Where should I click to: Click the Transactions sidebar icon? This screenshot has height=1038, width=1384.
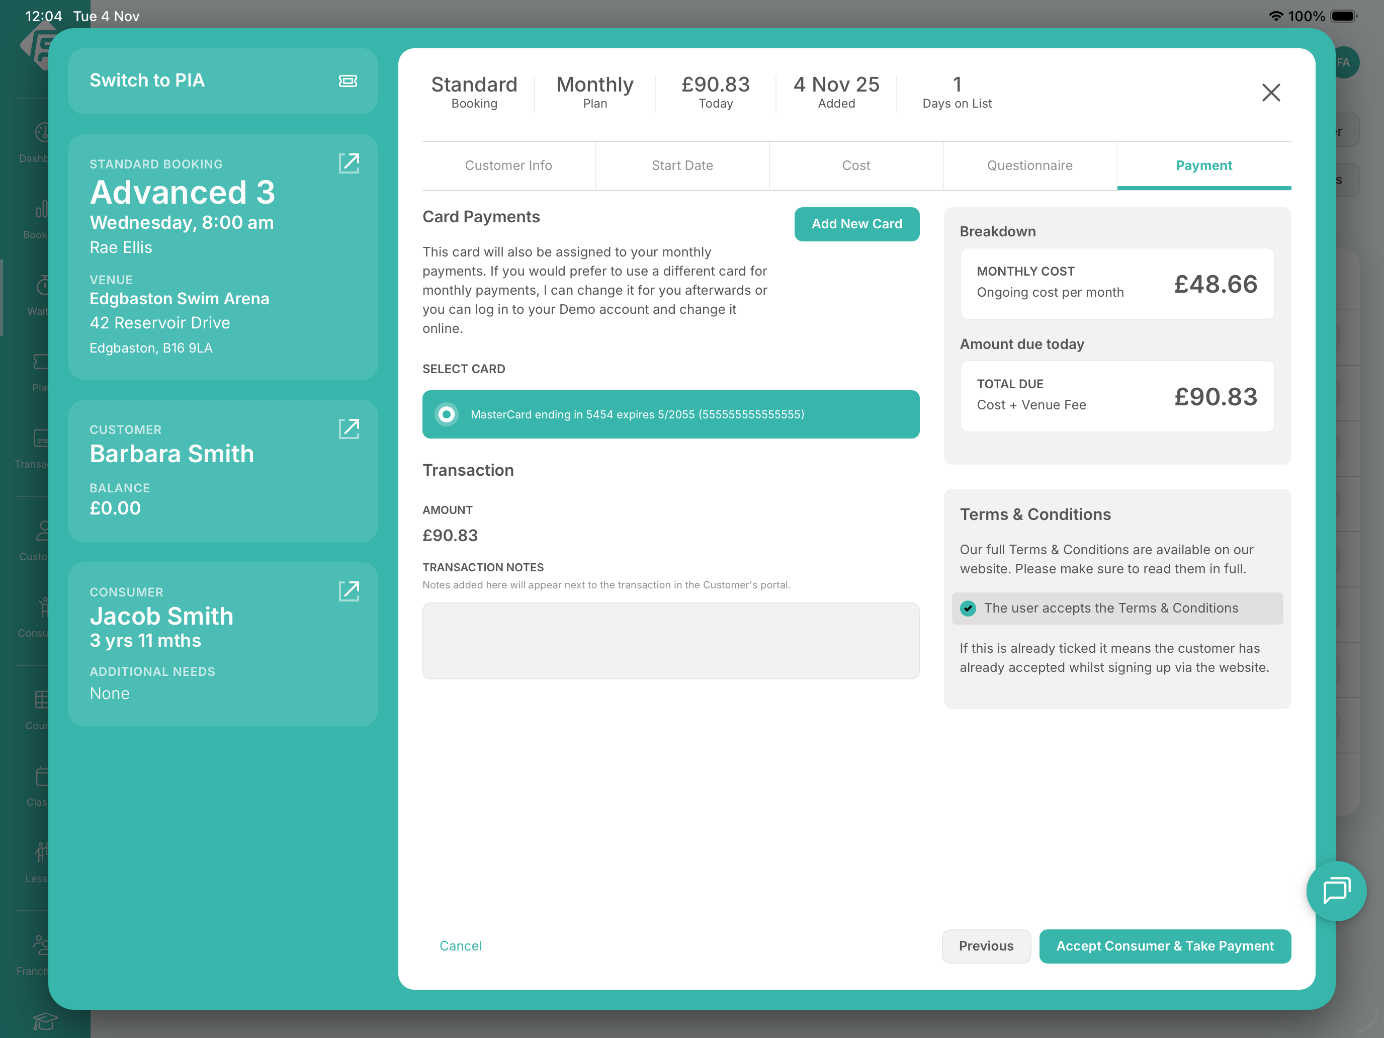coord(41,439)
